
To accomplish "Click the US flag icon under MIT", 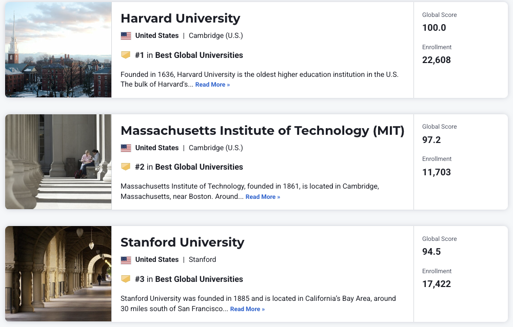I will (x=126, y=148).
